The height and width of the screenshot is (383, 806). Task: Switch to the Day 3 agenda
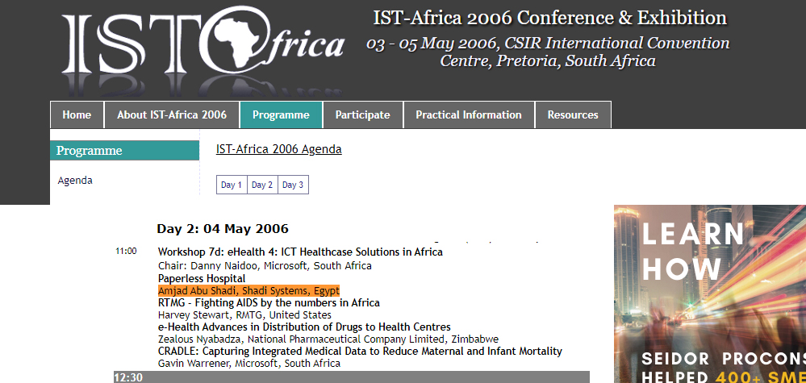[293, 185]
